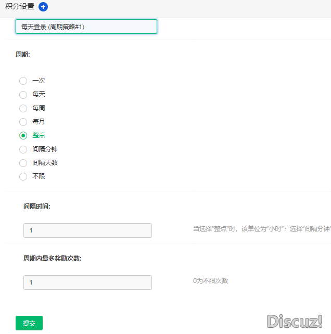Viewport: 331px width, 334px height.
Task: Pick the 间隔天数 radio option
Action: [23, 163]
